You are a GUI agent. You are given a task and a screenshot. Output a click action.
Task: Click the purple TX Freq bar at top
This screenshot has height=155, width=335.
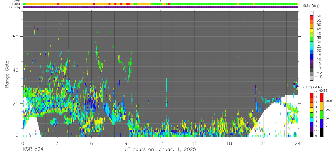(160, 7)
